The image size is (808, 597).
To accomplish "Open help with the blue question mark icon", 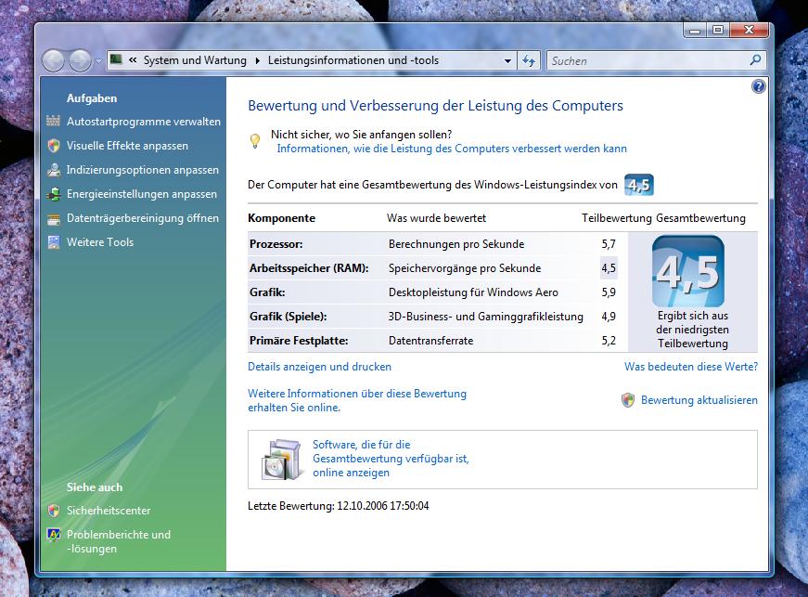I will tap(758, 86).
